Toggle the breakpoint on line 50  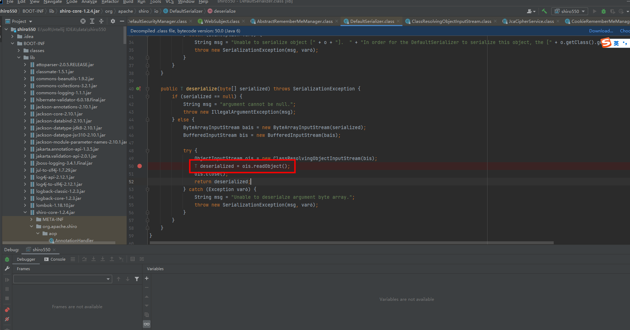140,166
